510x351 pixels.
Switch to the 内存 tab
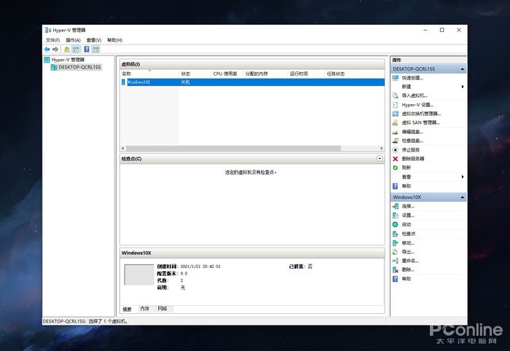145,309
